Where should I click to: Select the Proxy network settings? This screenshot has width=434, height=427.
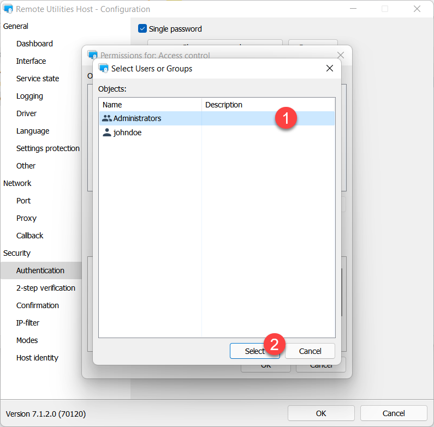(x=26, y=218)
